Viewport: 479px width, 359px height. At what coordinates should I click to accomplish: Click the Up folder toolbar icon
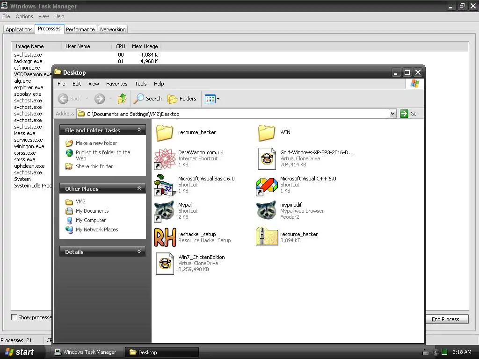pos(122,99)
